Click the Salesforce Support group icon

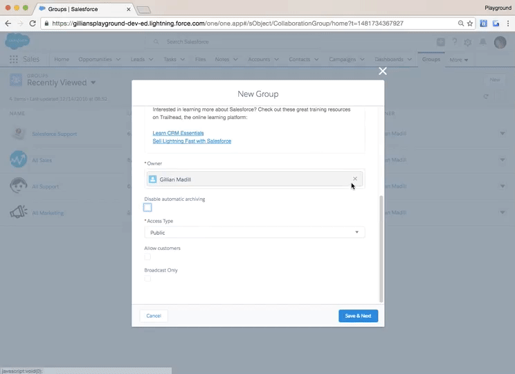pos(19,133)
